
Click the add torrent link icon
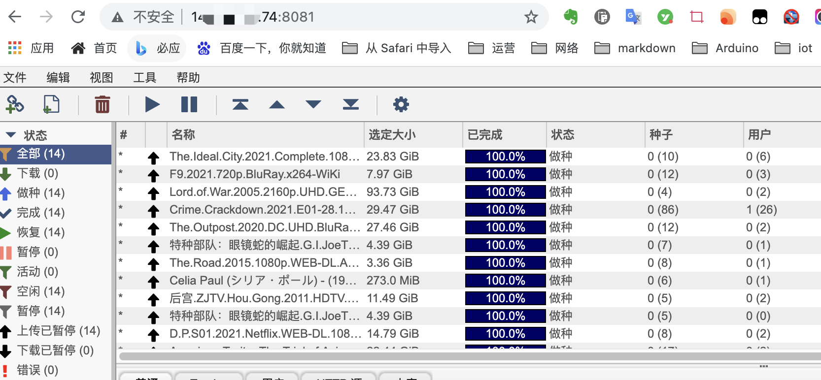coord(15,104)
